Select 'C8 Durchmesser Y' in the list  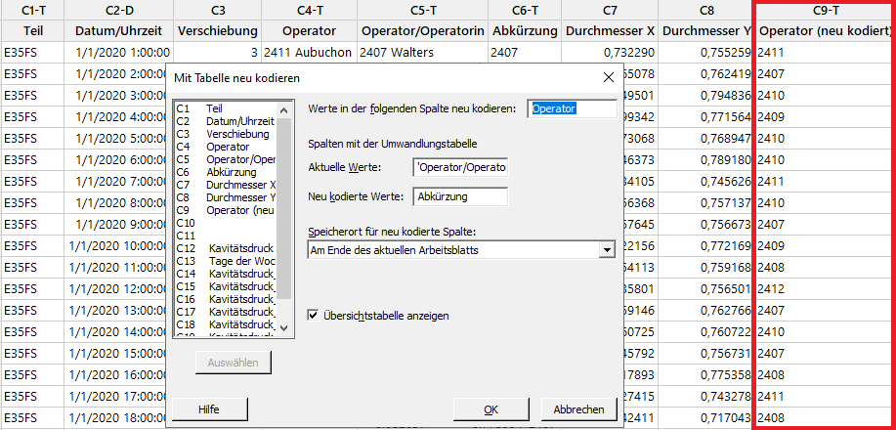point(226,197)
